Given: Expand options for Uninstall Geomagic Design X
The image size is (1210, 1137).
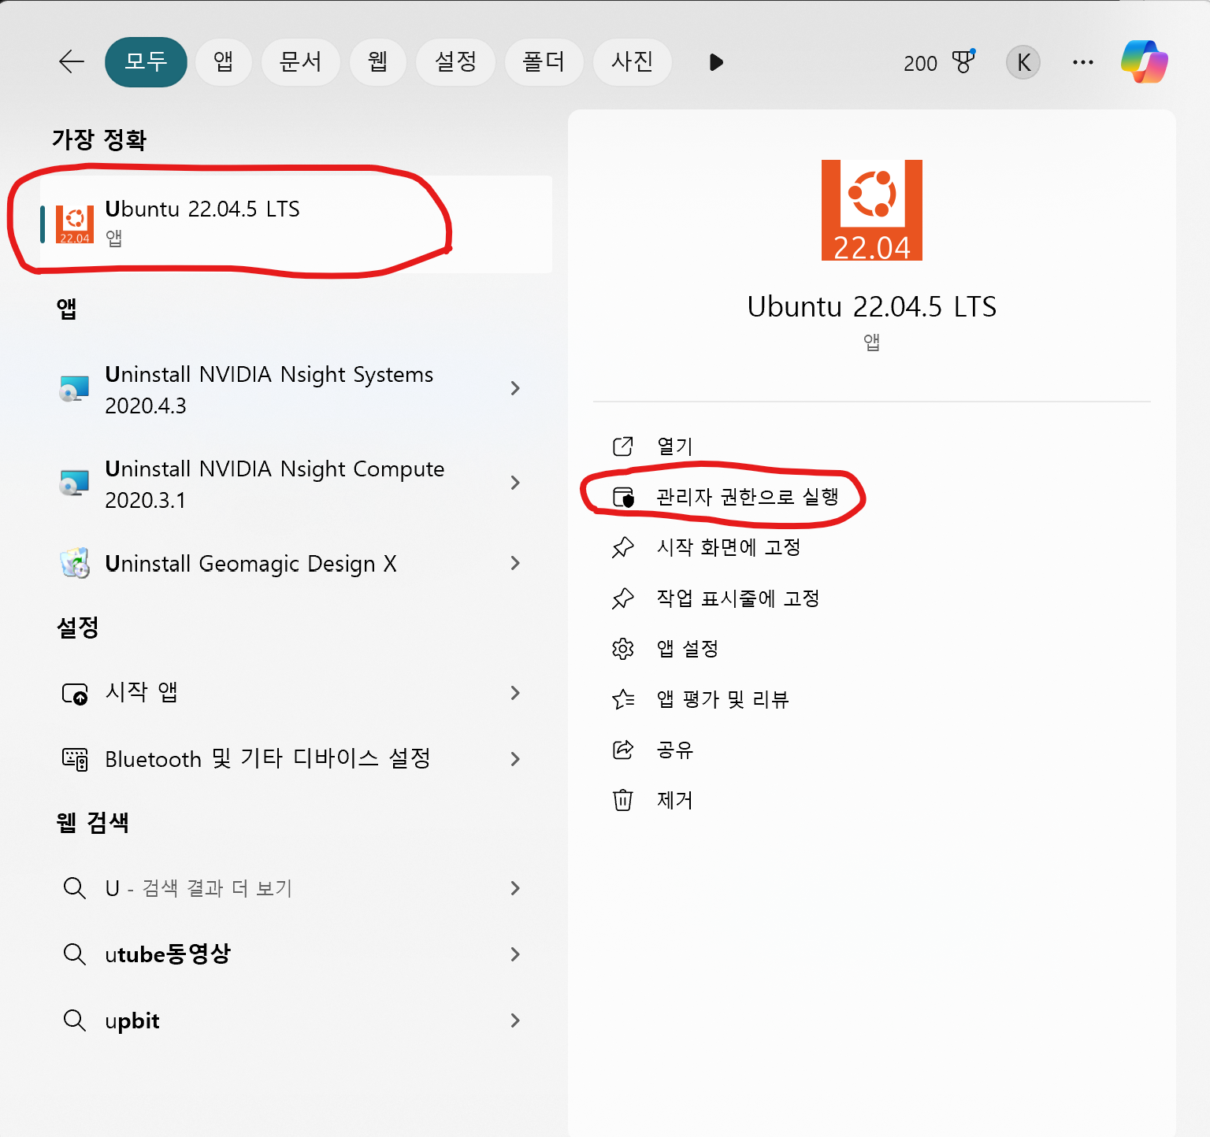Looking at the screenshot, I should [515, 563].
